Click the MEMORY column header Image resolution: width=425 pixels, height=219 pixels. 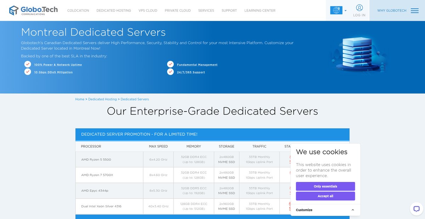click(194, 146)
